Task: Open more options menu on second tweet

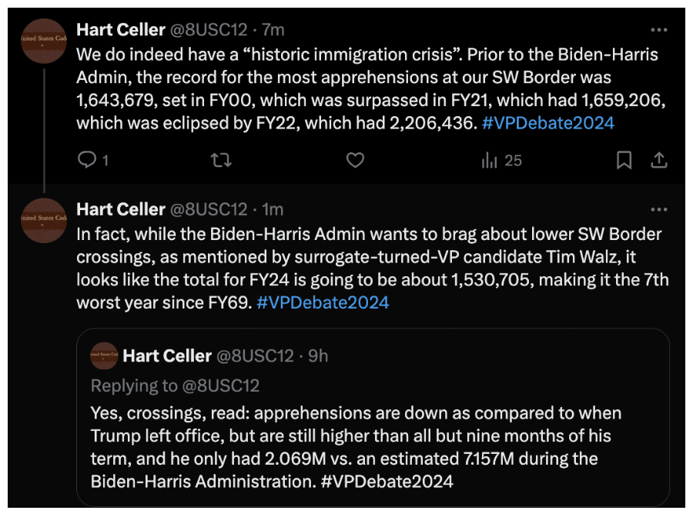Action: pos(658,209)
